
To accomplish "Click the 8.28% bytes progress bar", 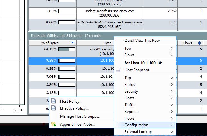I will tap(67, 69).
